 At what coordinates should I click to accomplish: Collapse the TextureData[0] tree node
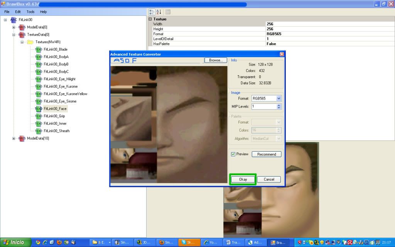[14, 34]
